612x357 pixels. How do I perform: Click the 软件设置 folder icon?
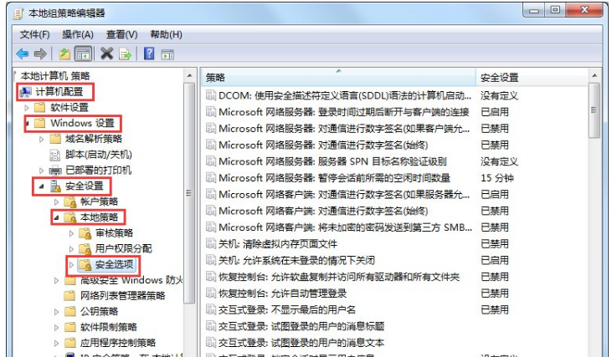coord(40,107)
